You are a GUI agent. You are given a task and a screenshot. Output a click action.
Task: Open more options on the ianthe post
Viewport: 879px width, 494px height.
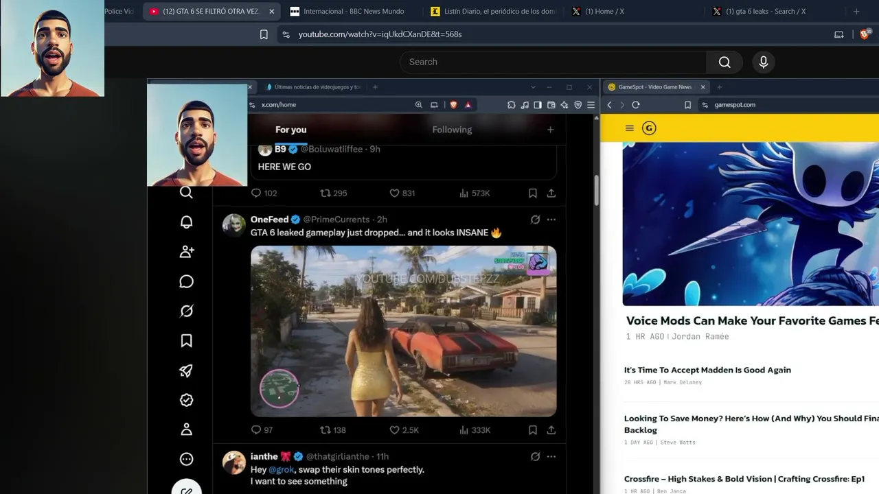pos(551,456)
